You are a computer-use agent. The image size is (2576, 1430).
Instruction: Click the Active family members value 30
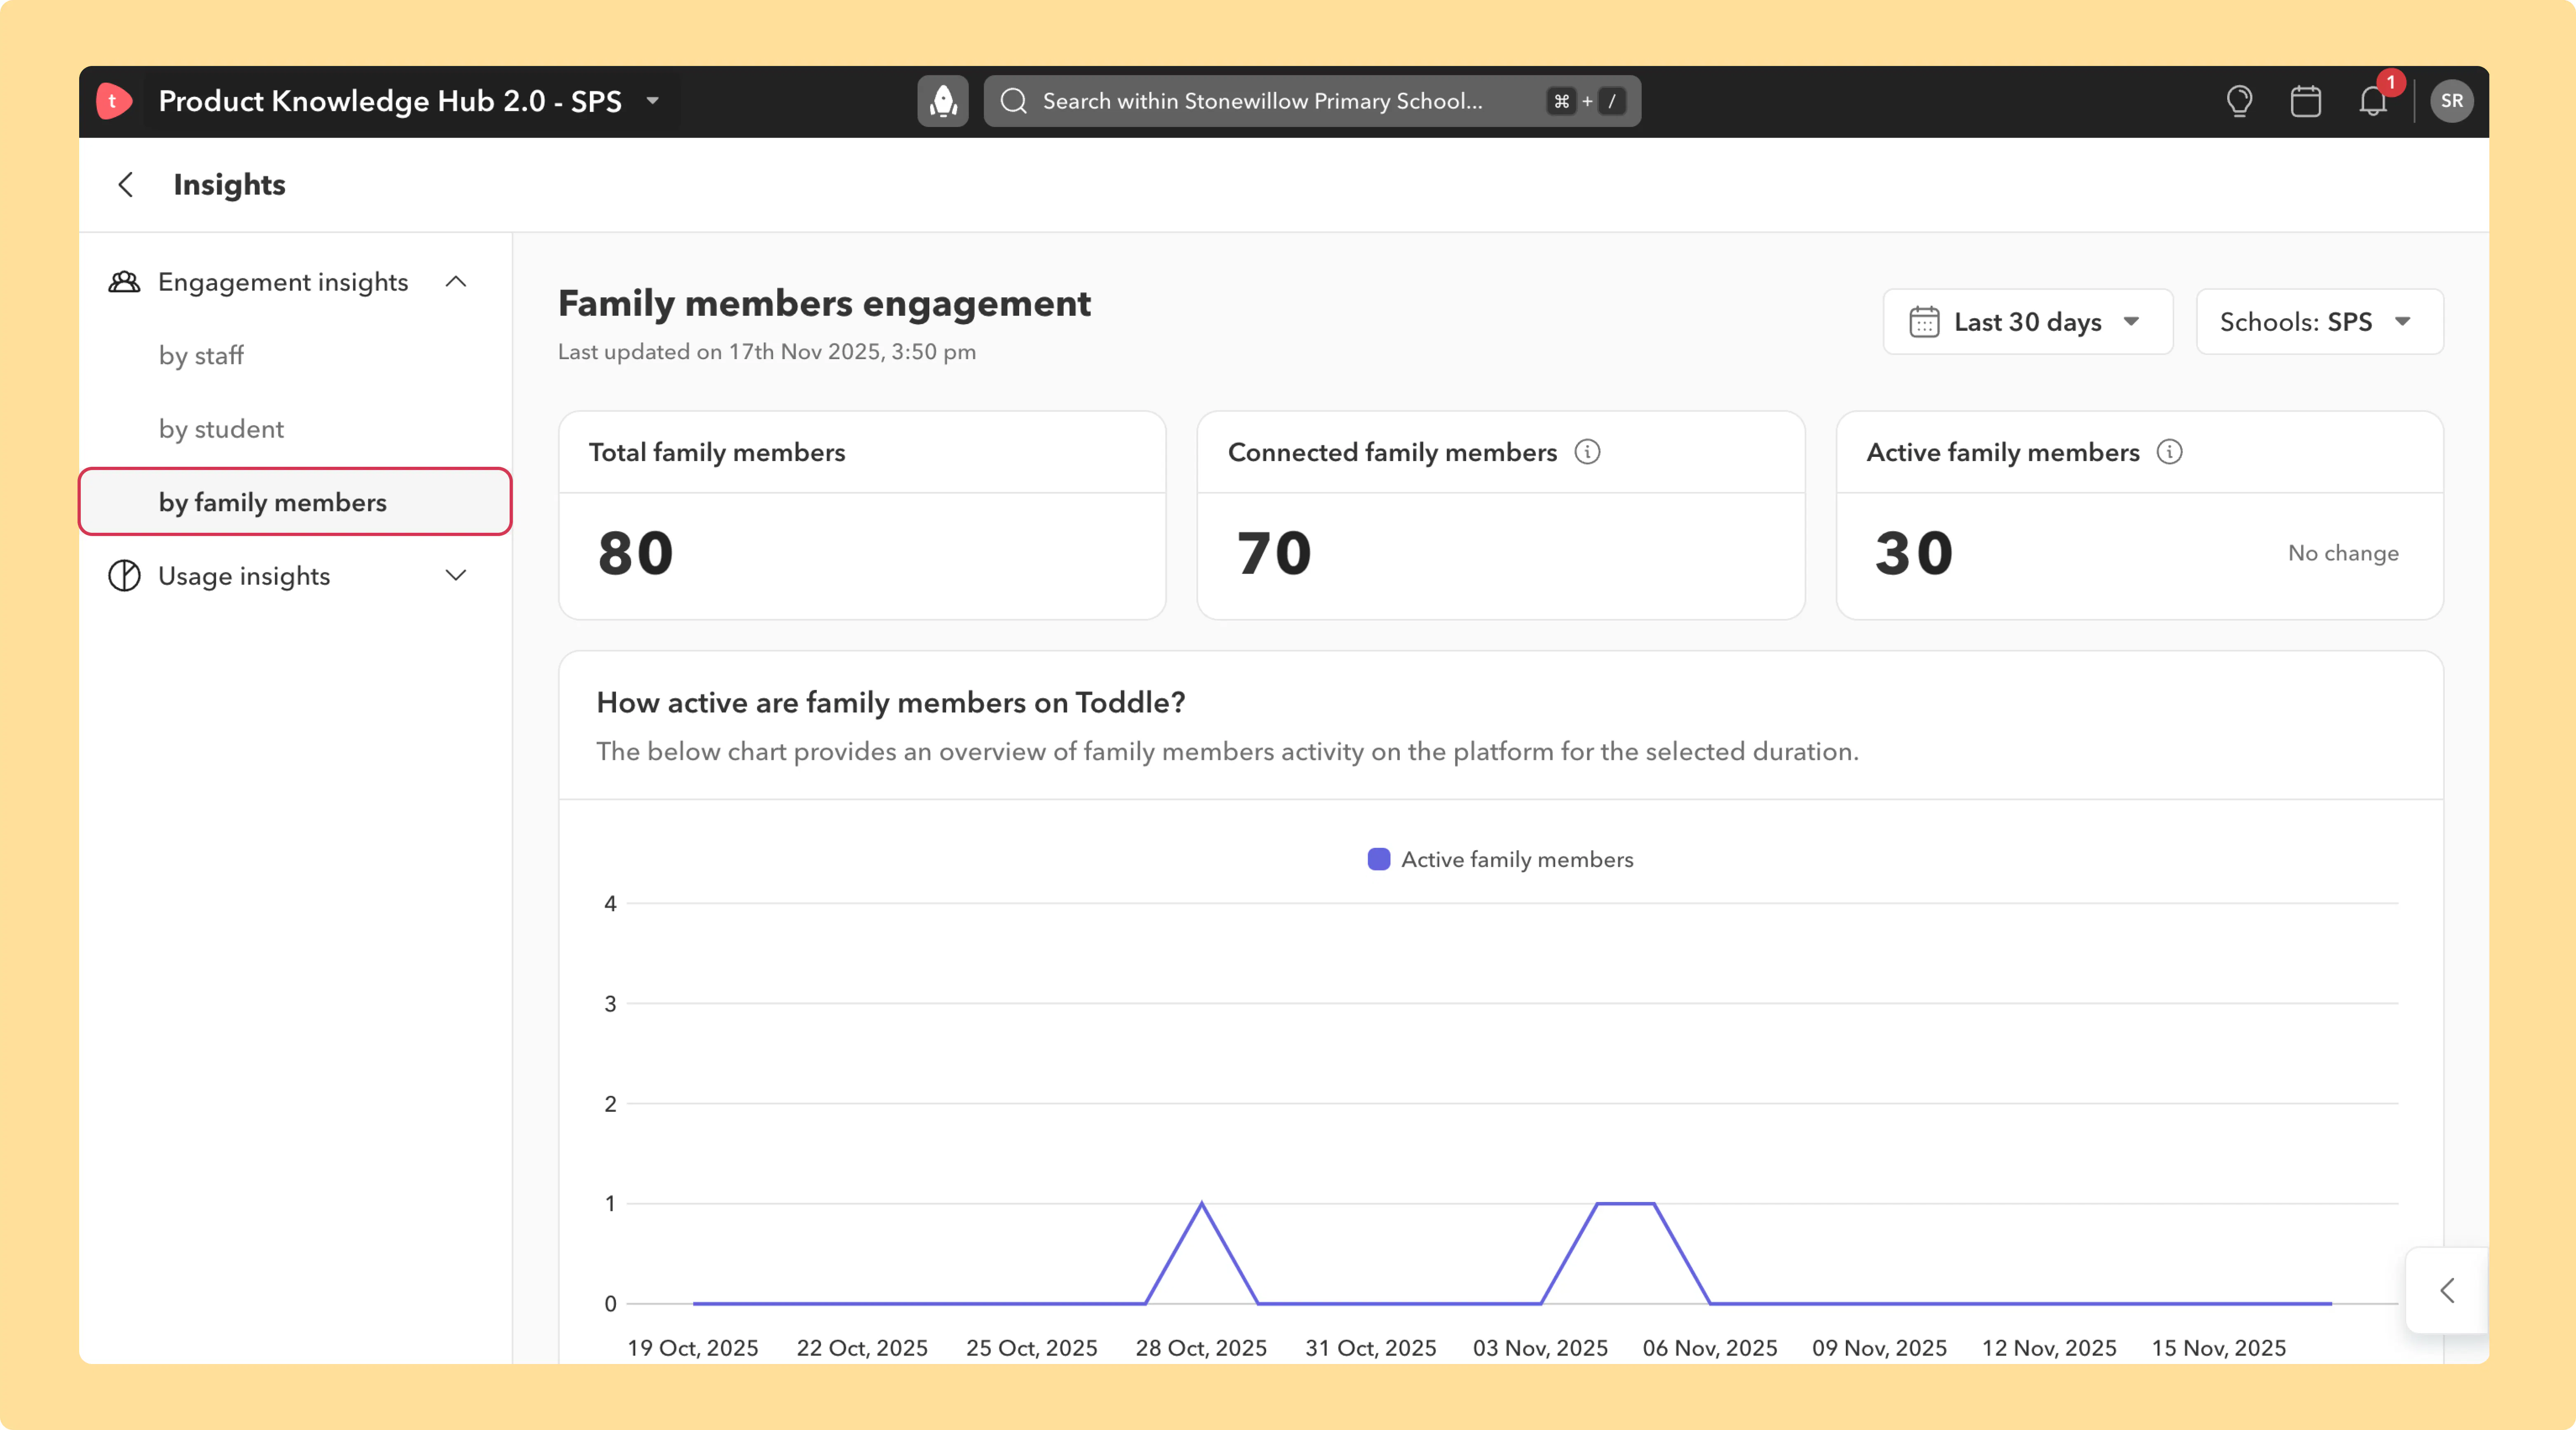(x=1914, y=553)
